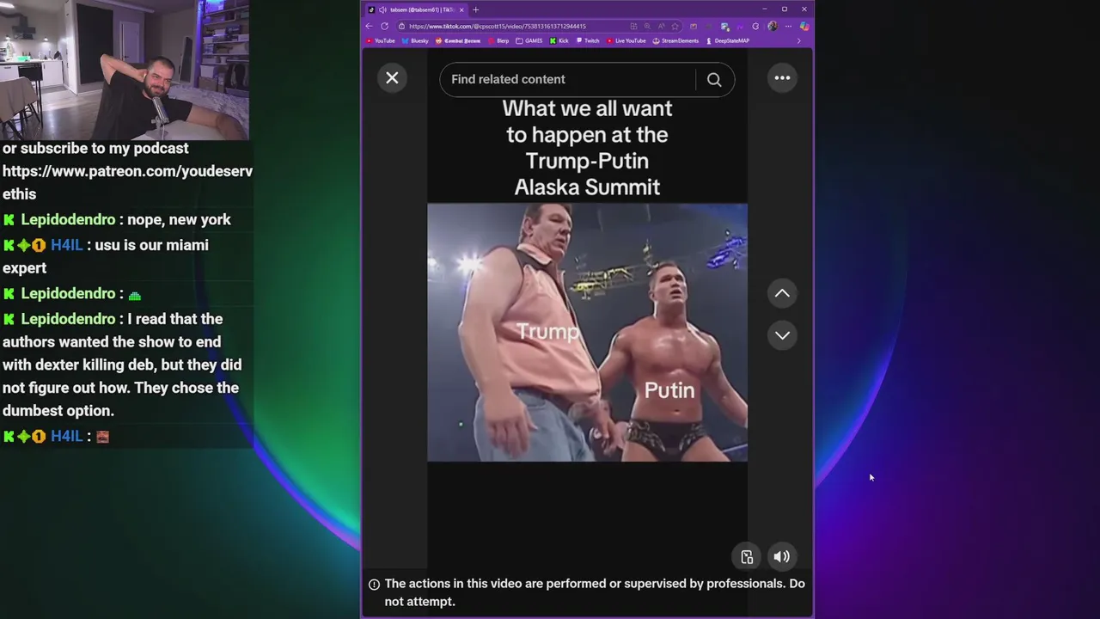Expand the bookmarks bar overflow chevron

click(799, 40)
